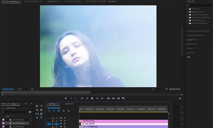Go to Out point
The image size is (213, 128).
coord(102,98)
